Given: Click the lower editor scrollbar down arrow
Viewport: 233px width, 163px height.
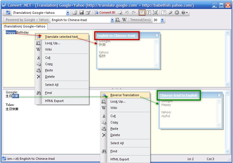Looking at the screenshot, I should (227, 151).
